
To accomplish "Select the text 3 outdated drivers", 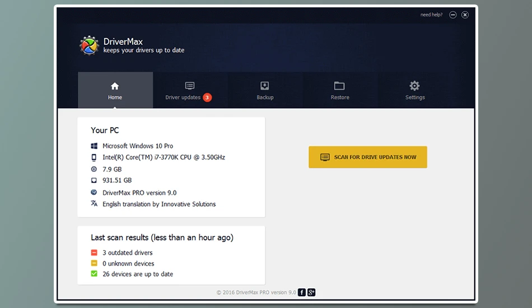I will (128, 253).
